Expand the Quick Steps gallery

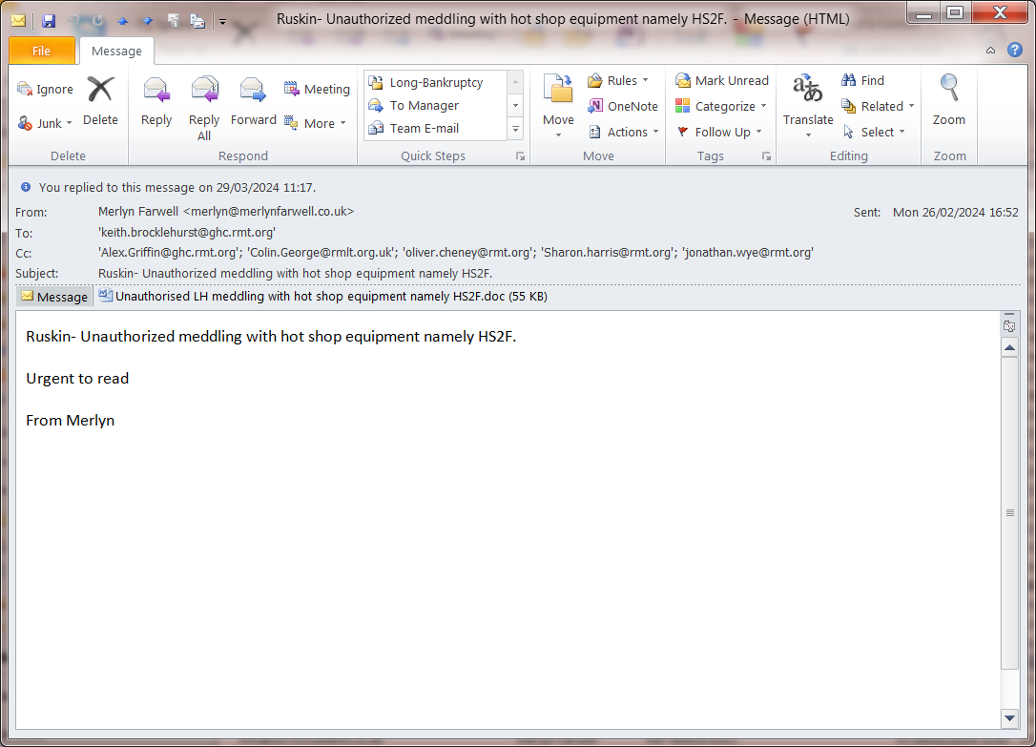click(x=515, y=129)
